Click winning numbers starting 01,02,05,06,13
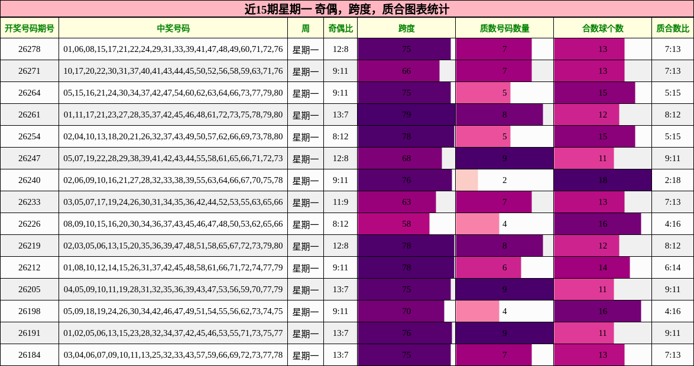The height and width of the screenshot is (366, 694). (173, 334)
